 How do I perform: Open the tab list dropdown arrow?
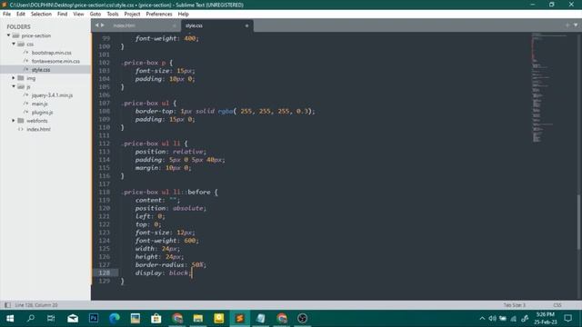click(x=576, y=25)
